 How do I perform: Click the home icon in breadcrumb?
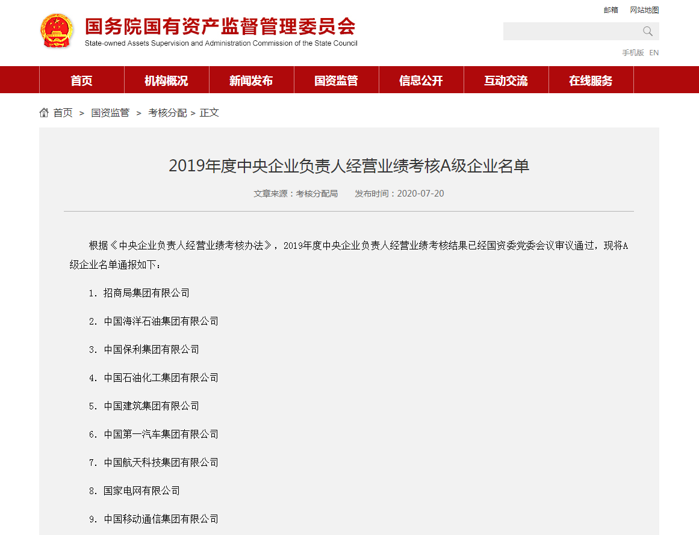tap(44, 112)
